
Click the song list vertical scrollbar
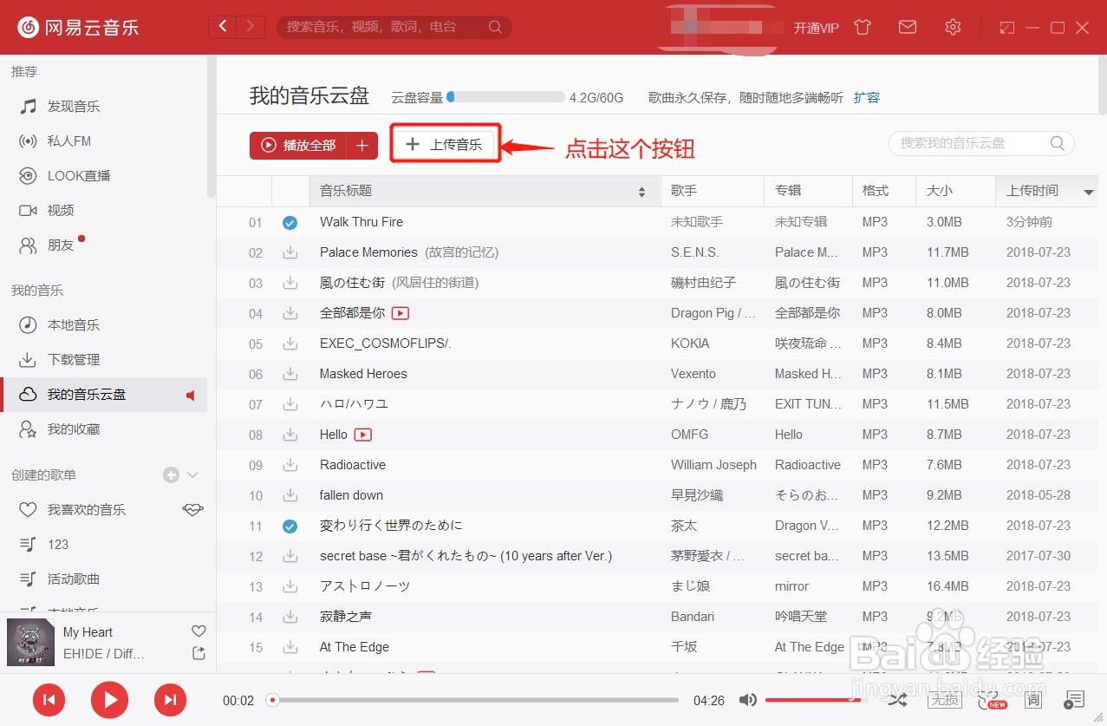1102,87
